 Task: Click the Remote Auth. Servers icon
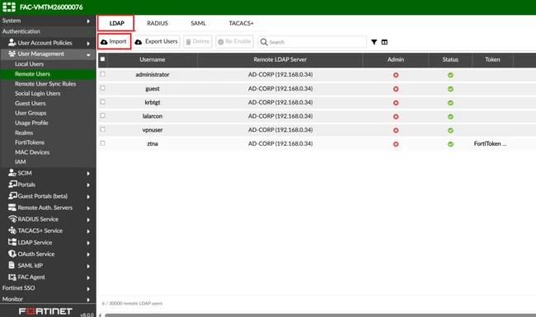(x=12, y=207)
